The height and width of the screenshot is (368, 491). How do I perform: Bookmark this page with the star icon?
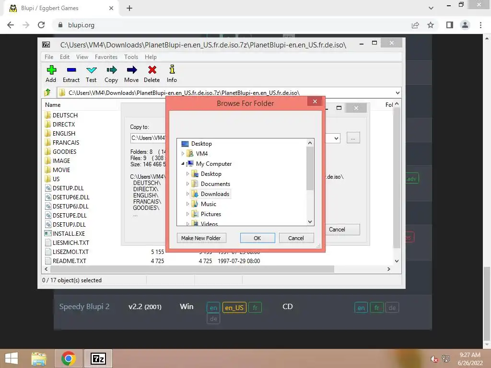431,25
